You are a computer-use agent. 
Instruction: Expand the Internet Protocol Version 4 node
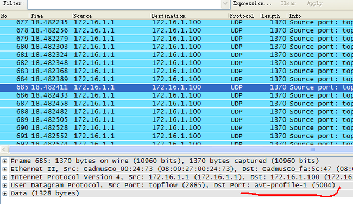coord(5,177)
